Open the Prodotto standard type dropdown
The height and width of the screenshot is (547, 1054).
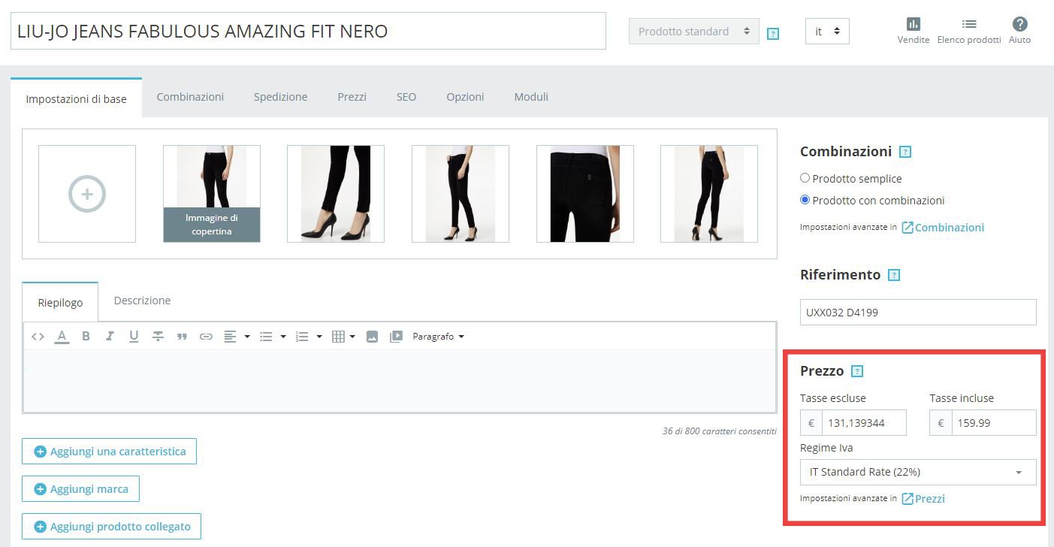[694, 32]
